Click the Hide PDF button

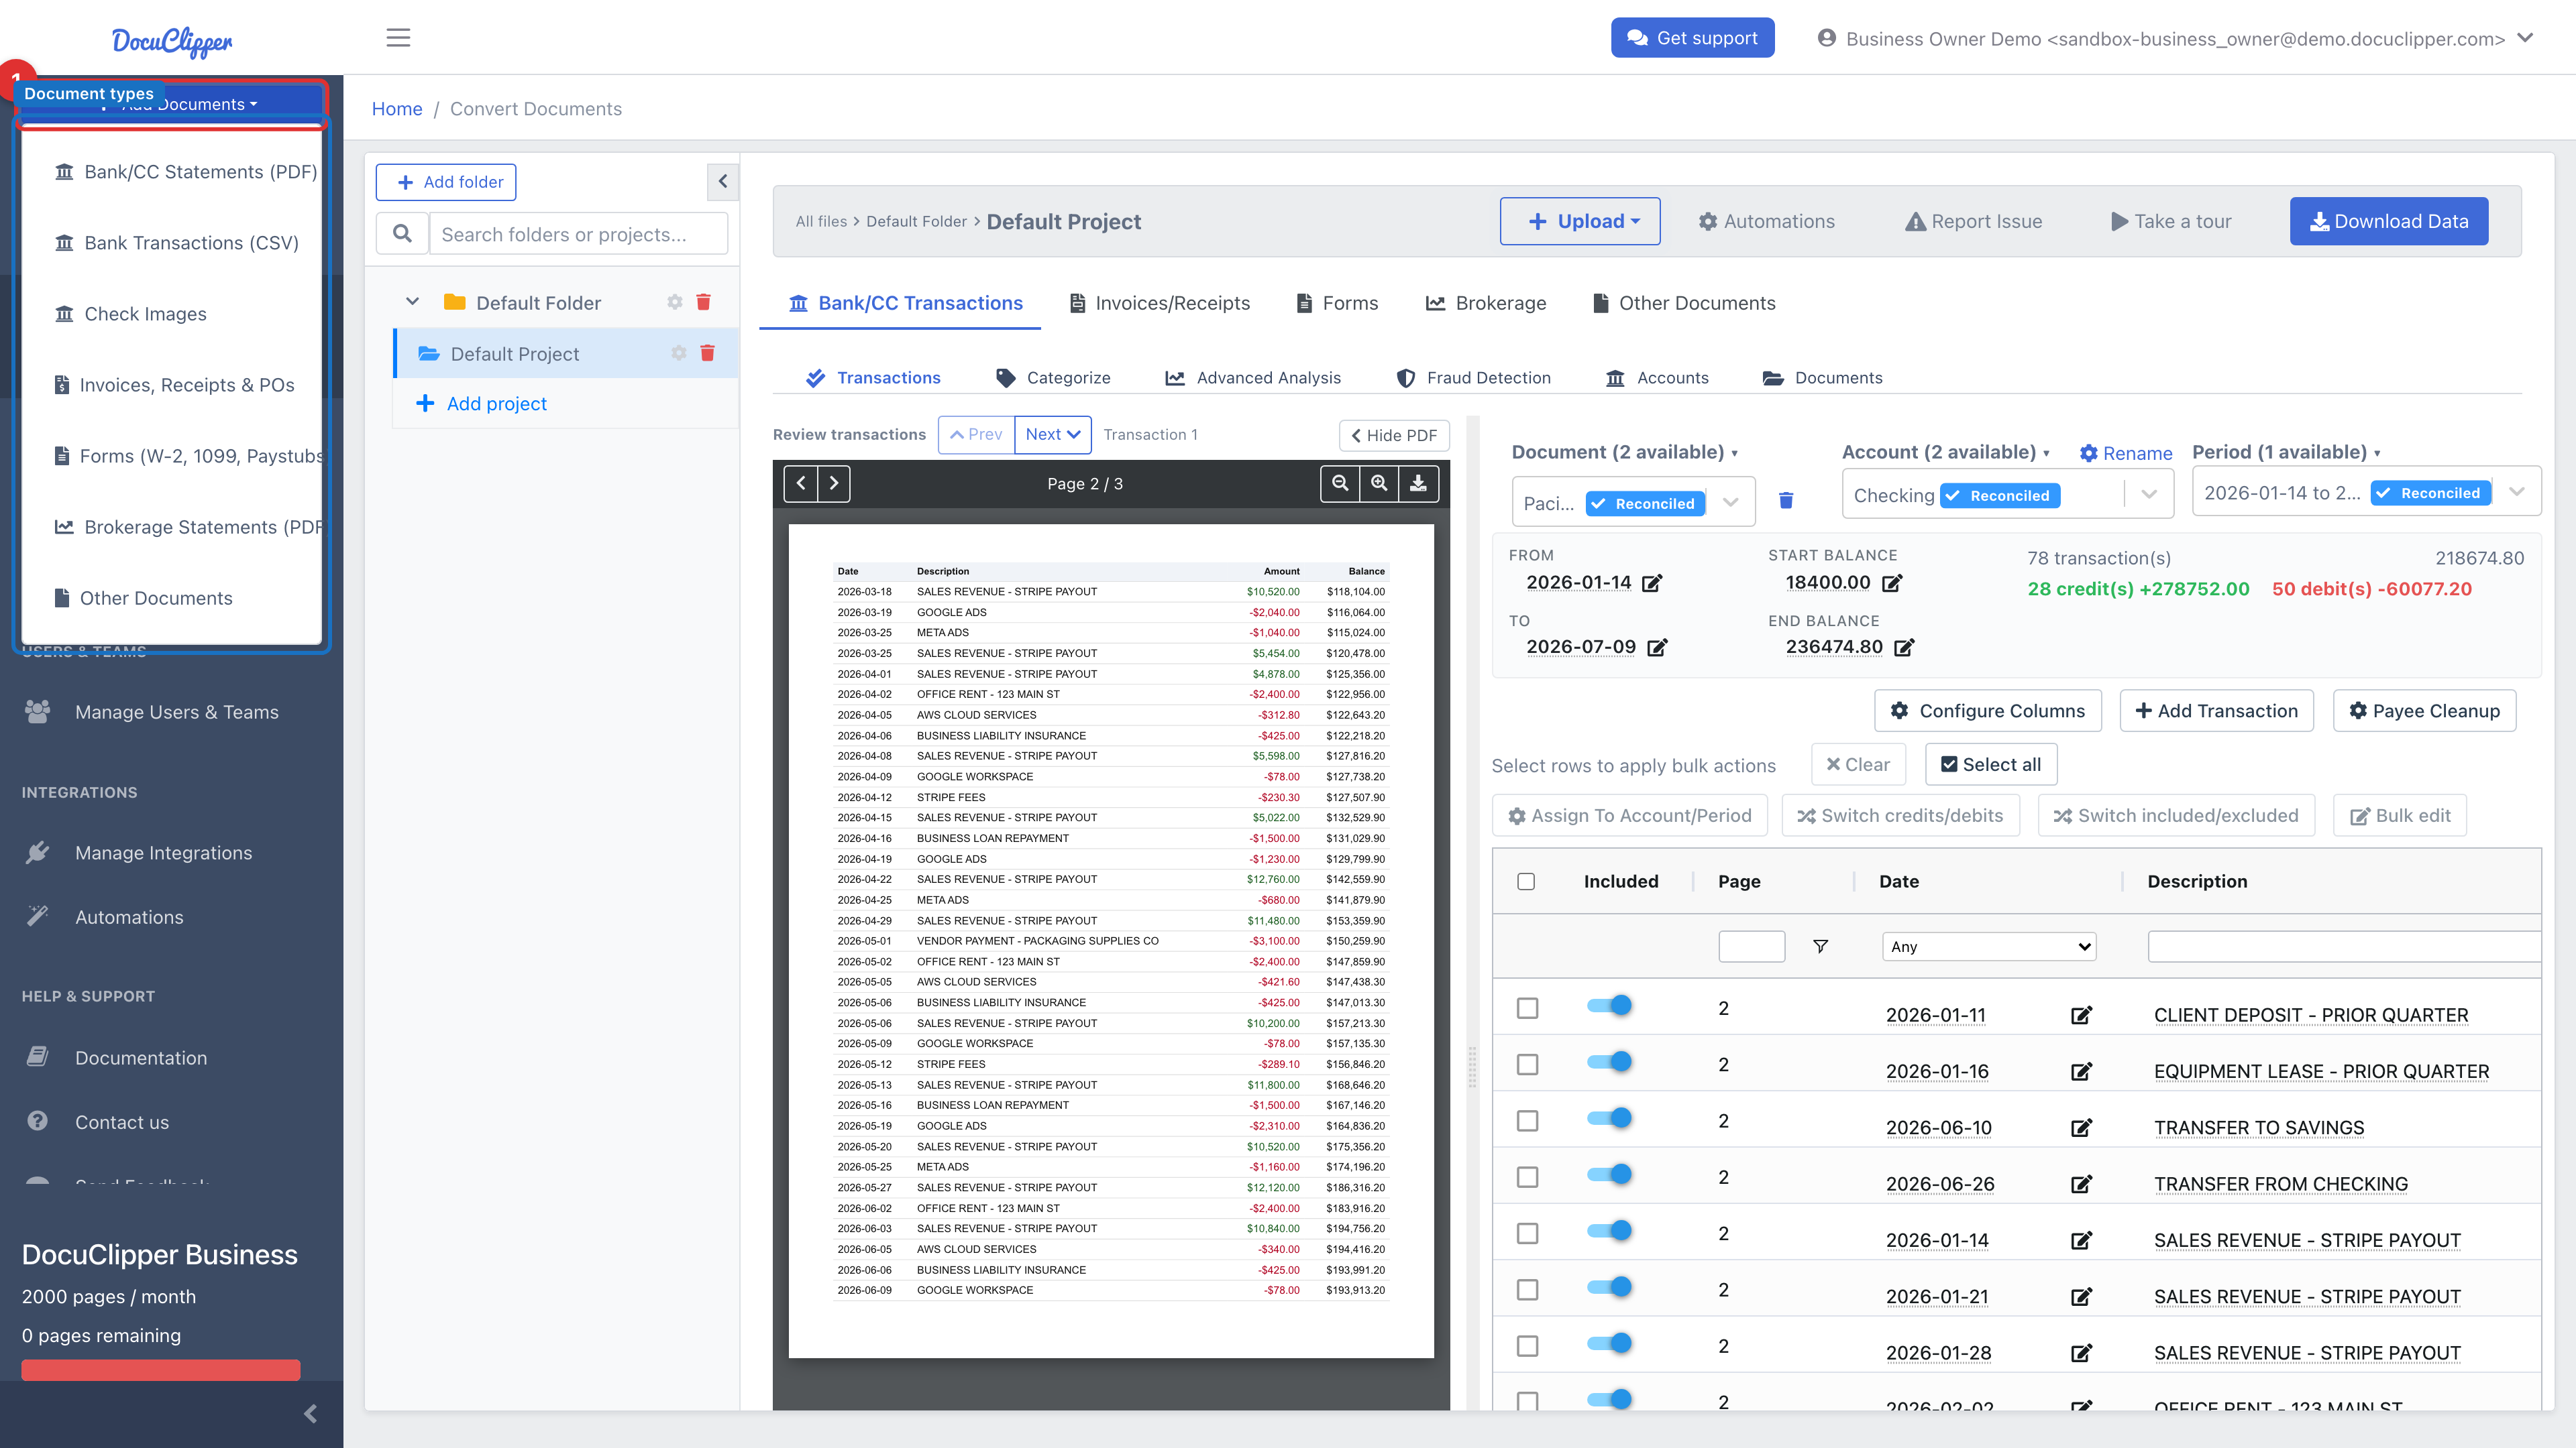[1394, 434]
